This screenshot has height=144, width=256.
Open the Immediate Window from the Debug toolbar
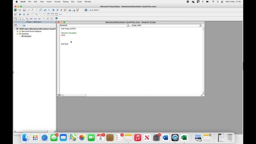click(x=52, y=14)
